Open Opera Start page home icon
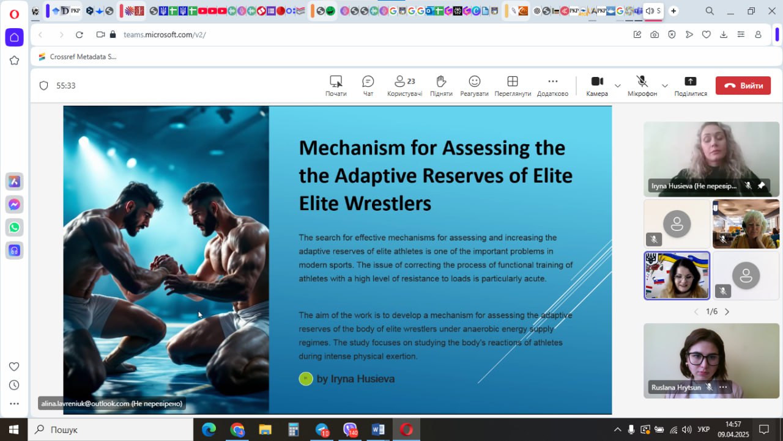This screenshot has width=783, height=441. pos(14,37)
